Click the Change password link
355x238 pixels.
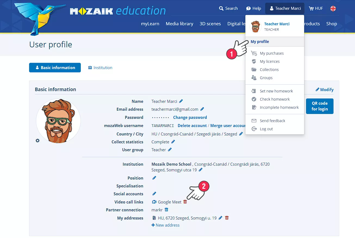click(x=190, y=118)
